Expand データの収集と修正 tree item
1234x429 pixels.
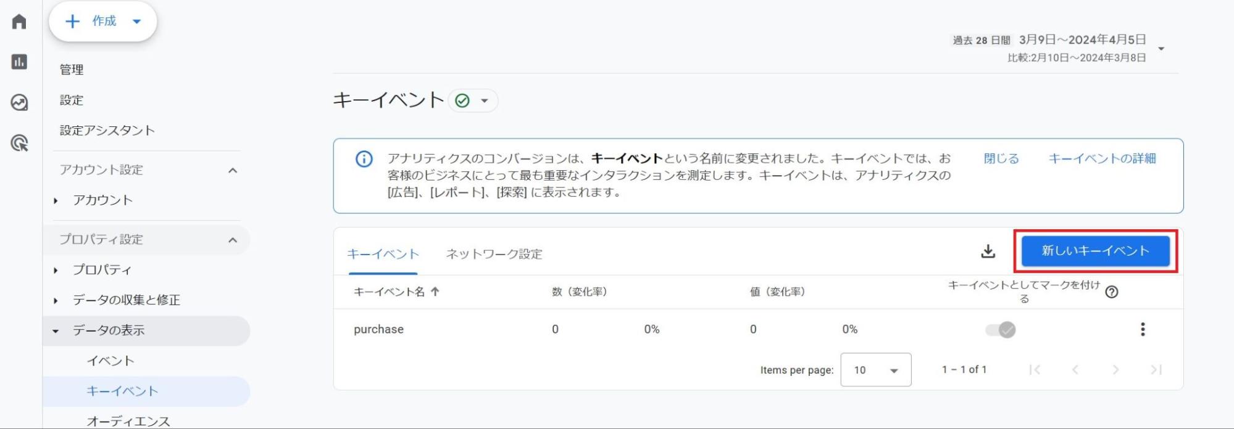56,300
